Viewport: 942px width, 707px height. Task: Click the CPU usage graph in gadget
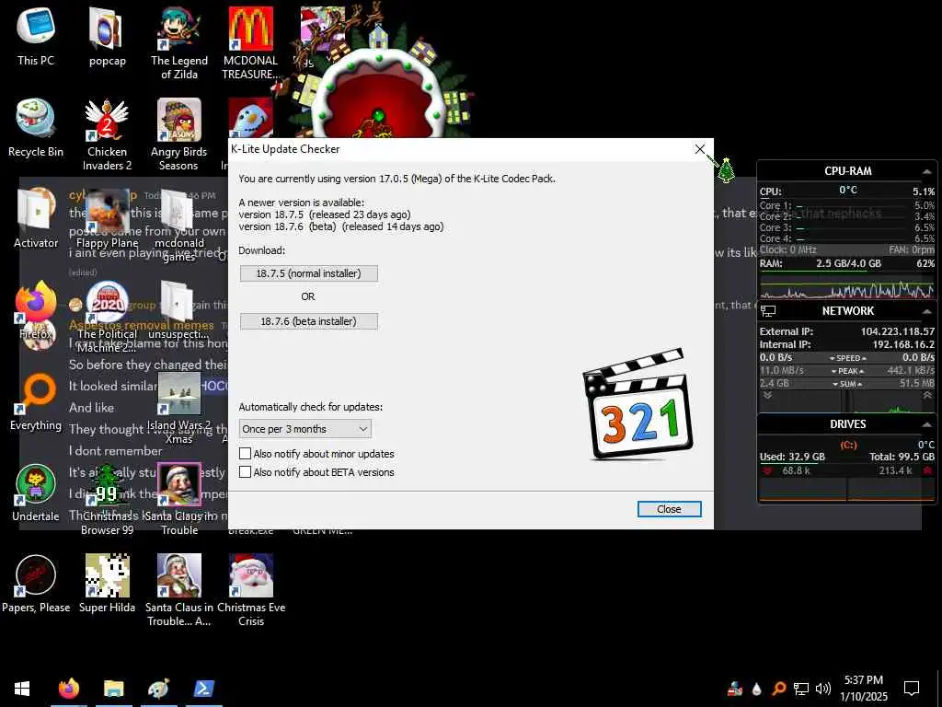(x=847, y=289)
